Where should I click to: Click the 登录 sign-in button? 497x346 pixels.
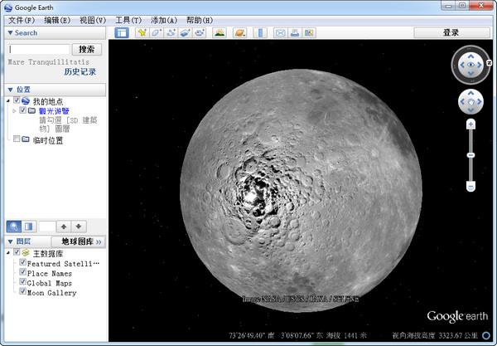click(451, 32)
